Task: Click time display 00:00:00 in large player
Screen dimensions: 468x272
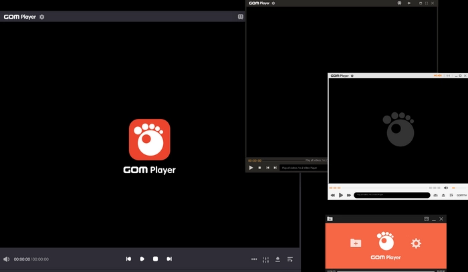Action: [22, 259]
